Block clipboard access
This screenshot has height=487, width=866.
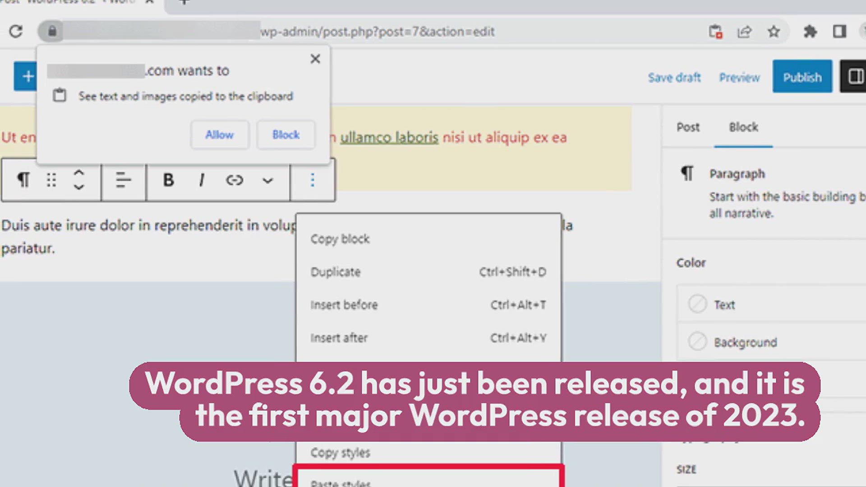286,134
